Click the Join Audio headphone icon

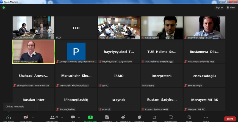[x=9, y=118]
